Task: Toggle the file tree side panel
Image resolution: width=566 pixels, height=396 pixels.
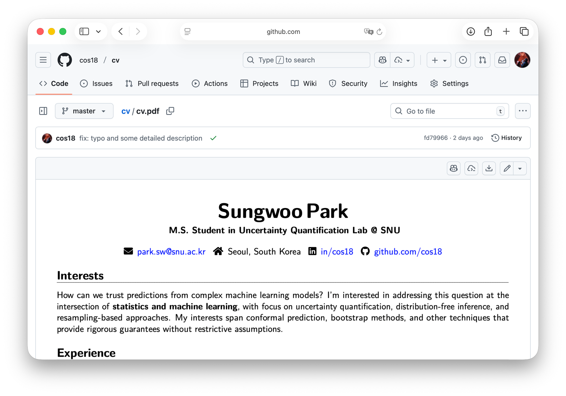Action: (x=43, y=111)
